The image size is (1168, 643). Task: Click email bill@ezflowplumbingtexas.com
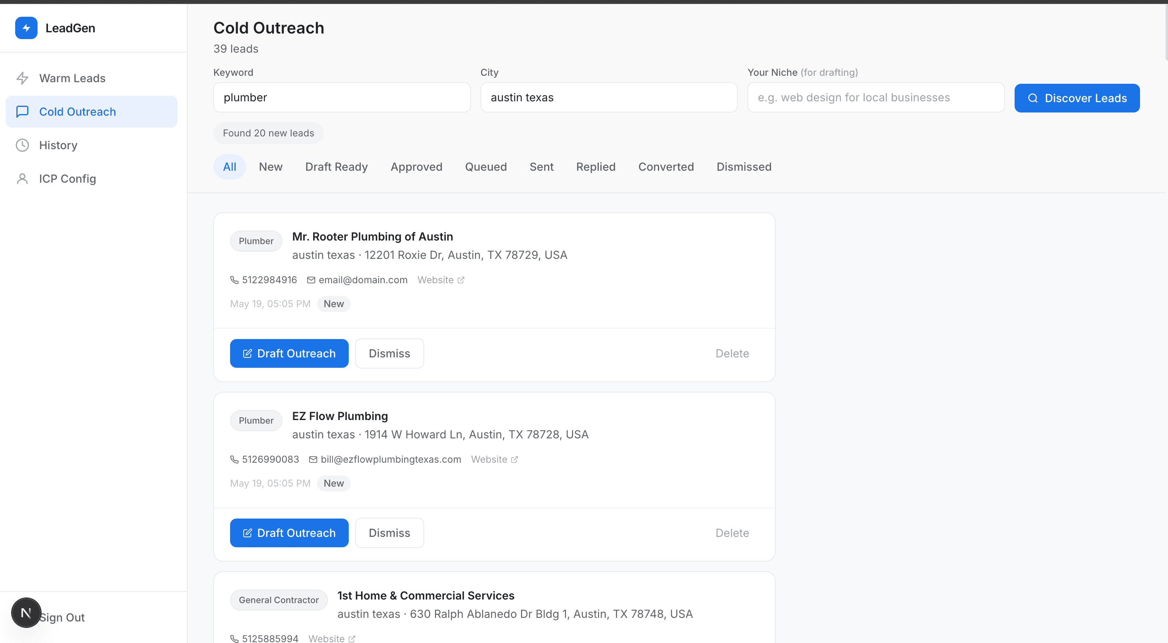(x=391, y=460)
